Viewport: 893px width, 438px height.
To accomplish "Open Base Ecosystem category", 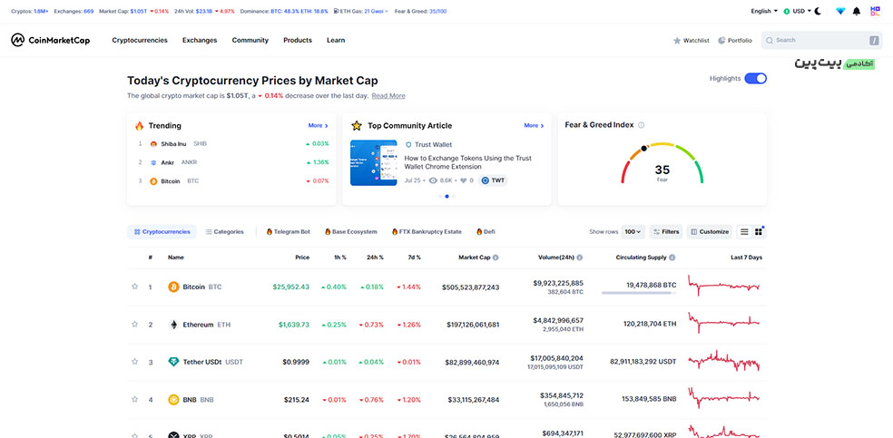I will click(350, 231).
